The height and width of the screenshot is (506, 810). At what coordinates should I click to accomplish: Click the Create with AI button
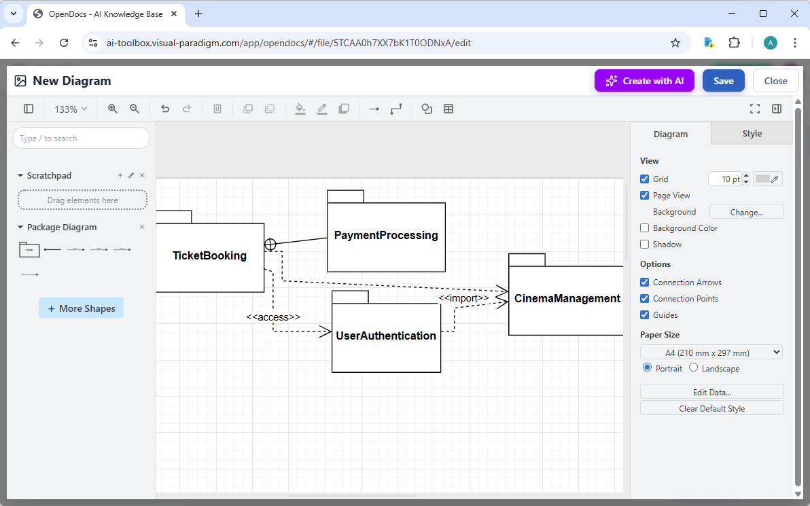[x=644, y=80]
